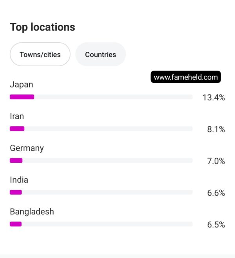Select the India country label
235x258 pixels.
(x=19, y=180)
